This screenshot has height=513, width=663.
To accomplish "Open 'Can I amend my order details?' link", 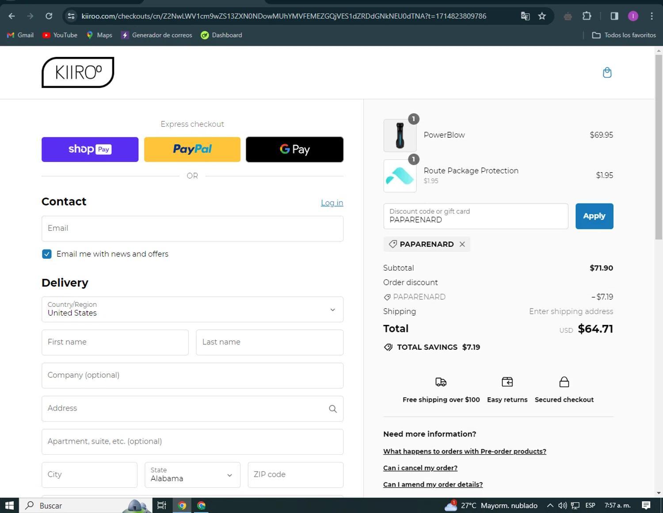I will (433, 484).
